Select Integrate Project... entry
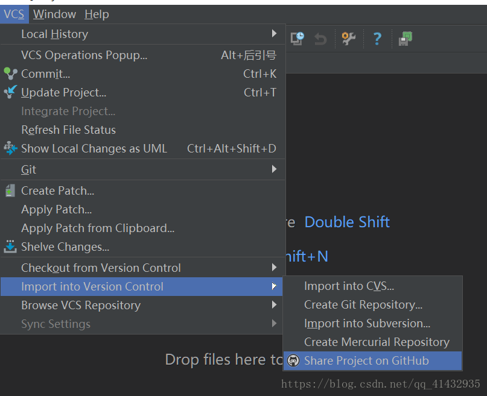The width and height of the screenshot is (487, 396). click(142, 111)
